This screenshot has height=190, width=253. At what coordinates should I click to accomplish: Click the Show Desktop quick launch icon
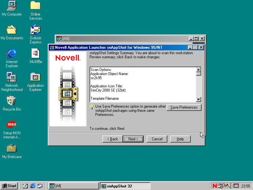[x=25, y=186]
